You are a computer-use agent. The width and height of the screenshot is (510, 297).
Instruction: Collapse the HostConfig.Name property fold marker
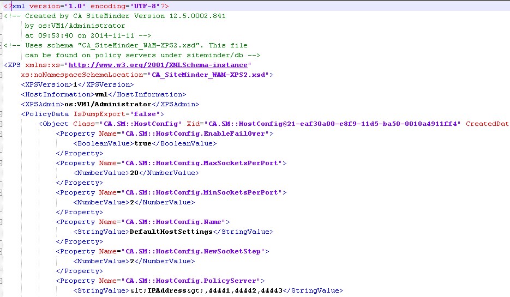[1, 222]
